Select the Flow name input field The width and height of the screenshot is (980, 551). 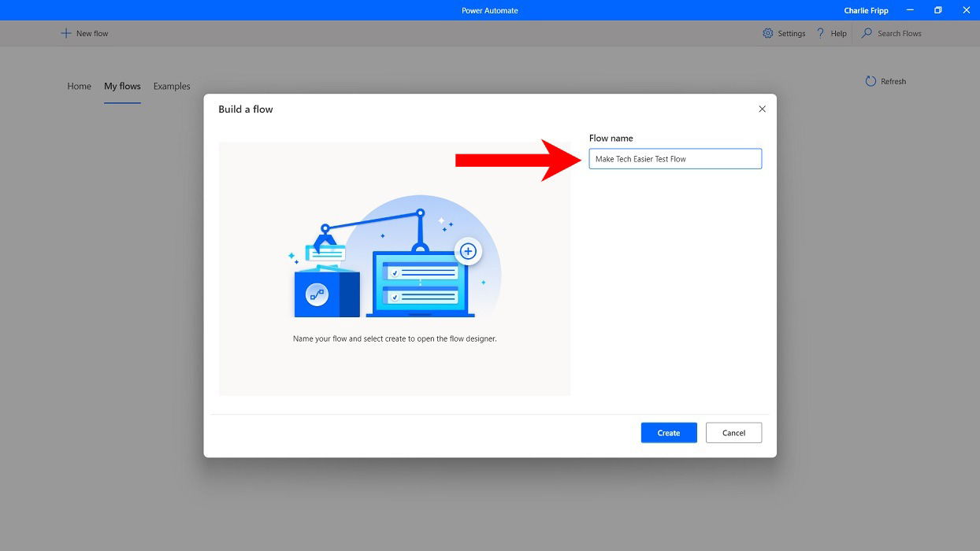(675, 158)
